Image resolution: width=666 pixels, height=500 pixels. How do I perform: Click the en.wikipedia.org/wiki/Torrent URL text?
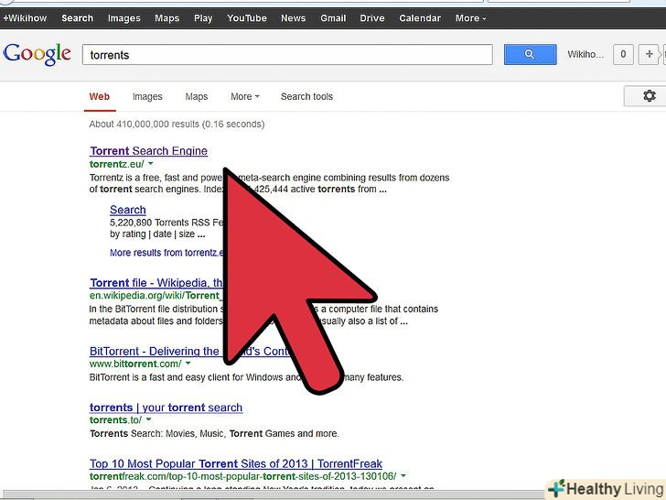[x=155, y=296]
